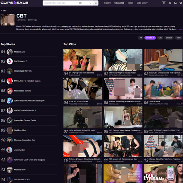Go back using the Back link
183x183 pixels.
4,11
